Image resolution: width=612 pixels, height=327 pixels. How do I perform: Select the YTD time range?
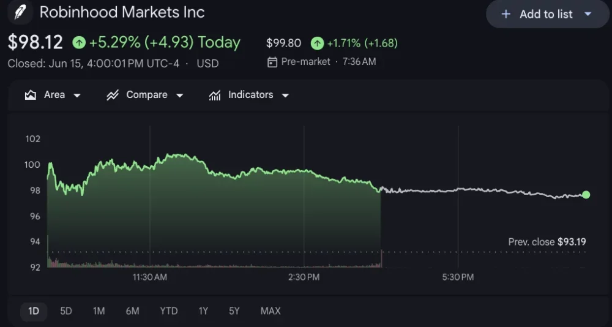tap(169, 311)
